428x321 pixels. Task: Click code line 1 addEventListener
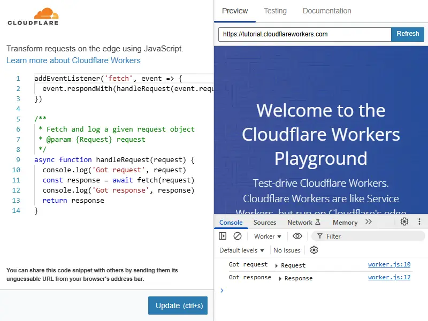pyautogui.click(x=108, y=78)
